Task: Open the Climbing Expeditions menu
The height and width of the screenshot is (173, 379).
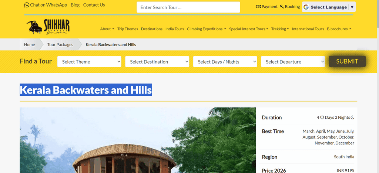Action: (x=207, y=29)
